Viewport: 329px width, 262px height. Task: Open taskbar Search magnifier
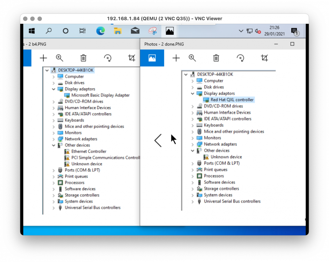click(x=49, y=31)
